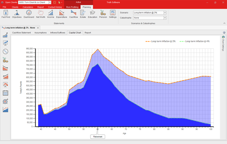Select the target icon in left sidebar
Screen dimensions: 227x144
[x=6, y=101]
